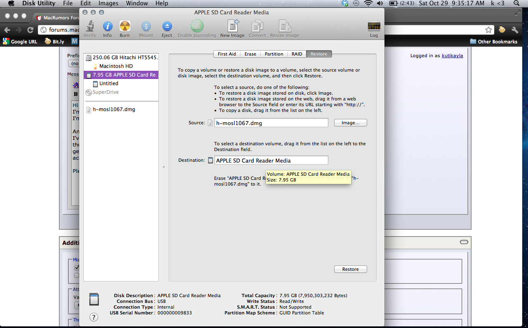Click the Mount toolbar icon
The height and width of the screenshot is (328, 528).
pyautogui.click(x=146, y=27)
